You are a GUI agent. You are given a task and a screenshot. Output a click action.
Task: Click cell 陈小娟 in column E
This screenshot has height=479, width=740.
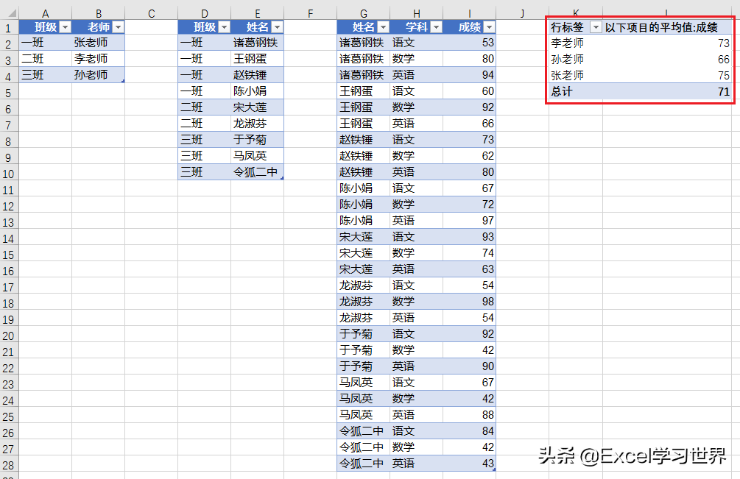coord(257,91)
